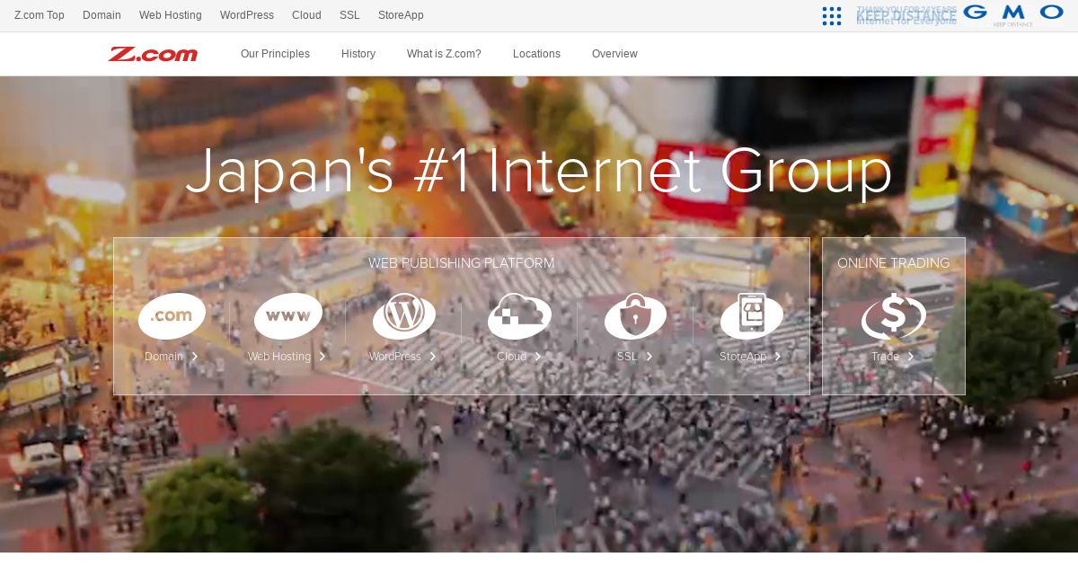Follow the Trade link under icon
1078x566 pixels.
(893, 357)
